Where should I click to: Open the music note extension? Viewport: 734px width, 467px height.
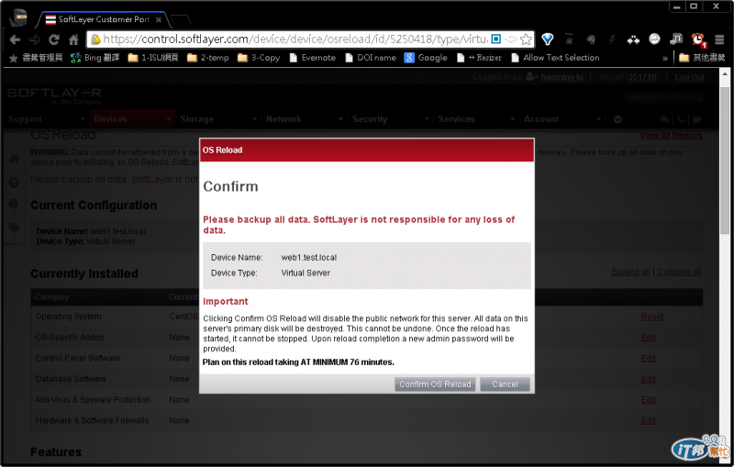pyautogui.click(x=676, y=39)
